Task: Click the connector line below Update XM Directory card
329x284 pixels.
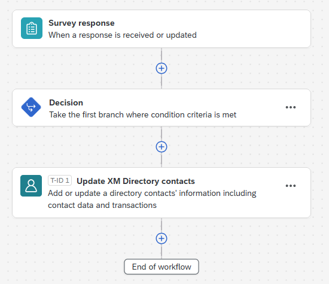Action: [x=162, y=225]
